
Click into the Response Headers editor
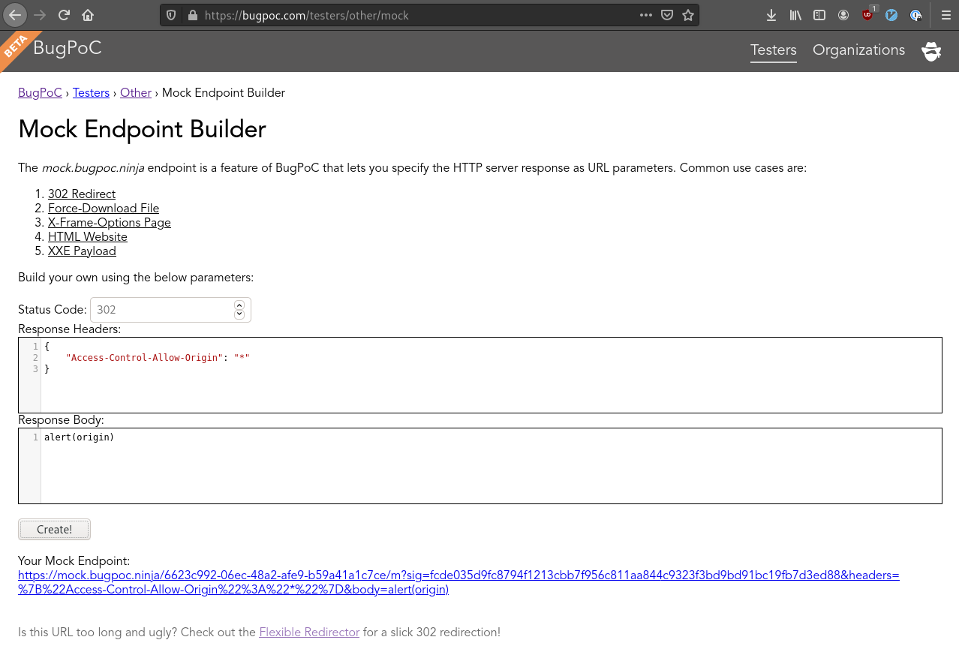pos(480,375)
